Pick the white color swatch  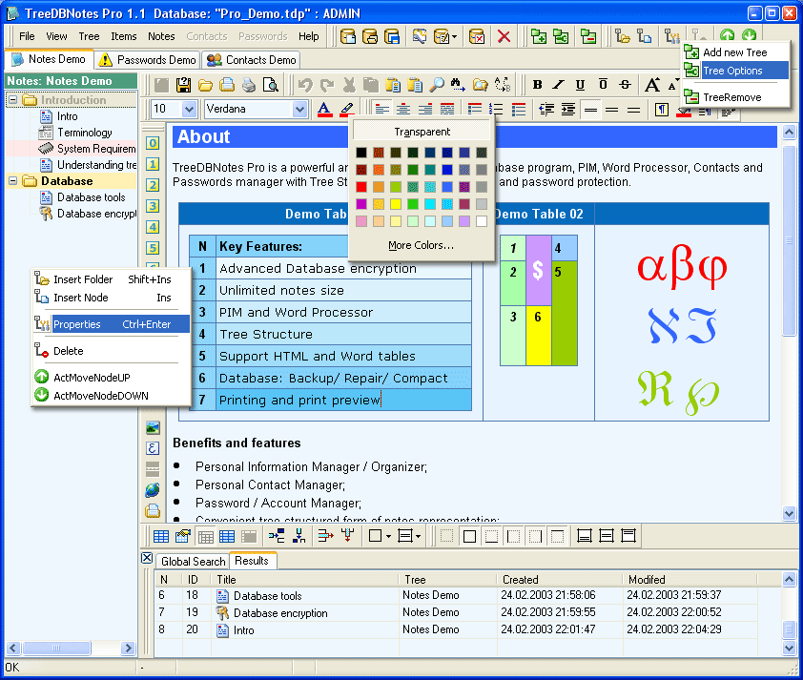[x=482, y=221]
